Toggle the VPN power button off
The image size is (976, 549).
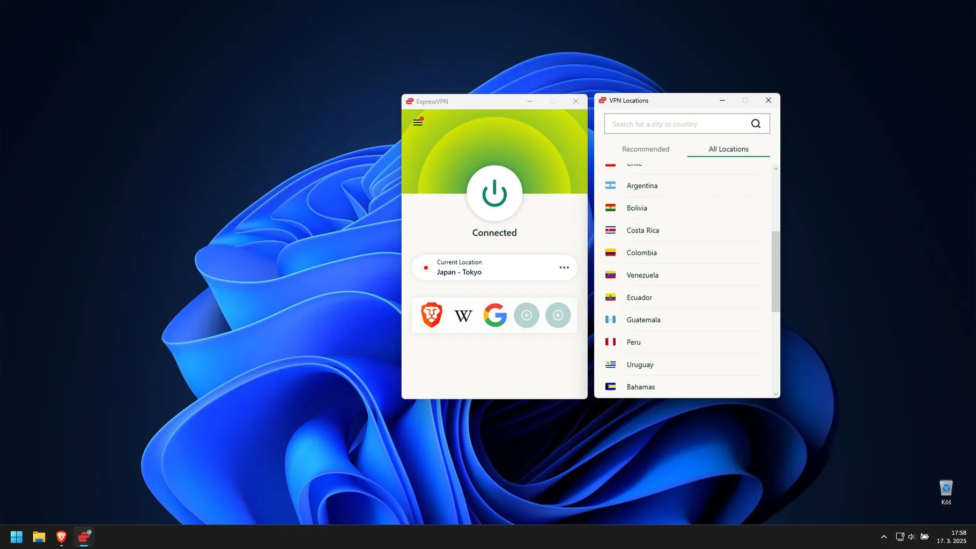coord(494,194)
